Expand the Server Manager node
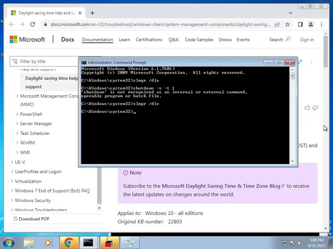The width and height of the screenshot is (333, 249). (x=17, y=124)
